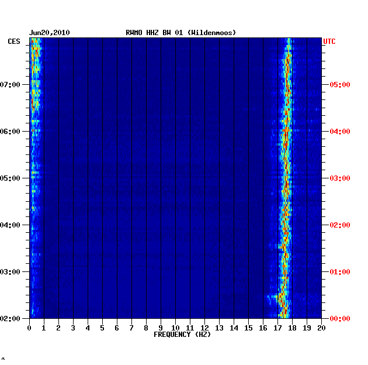Viewport: 368px width, 365px height.
Task: Click frequency tick label 4
Action: (x=88, y=328)
